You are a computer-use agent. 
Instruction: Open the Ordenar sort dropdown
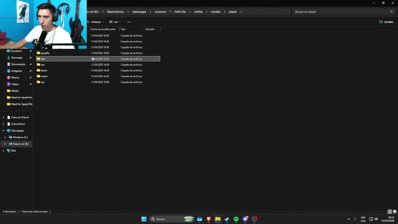point(95,22)
